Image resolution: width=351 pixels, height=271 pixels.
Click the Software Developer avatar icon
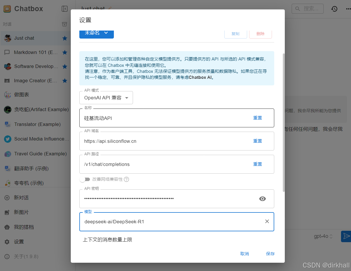[7, 66]
